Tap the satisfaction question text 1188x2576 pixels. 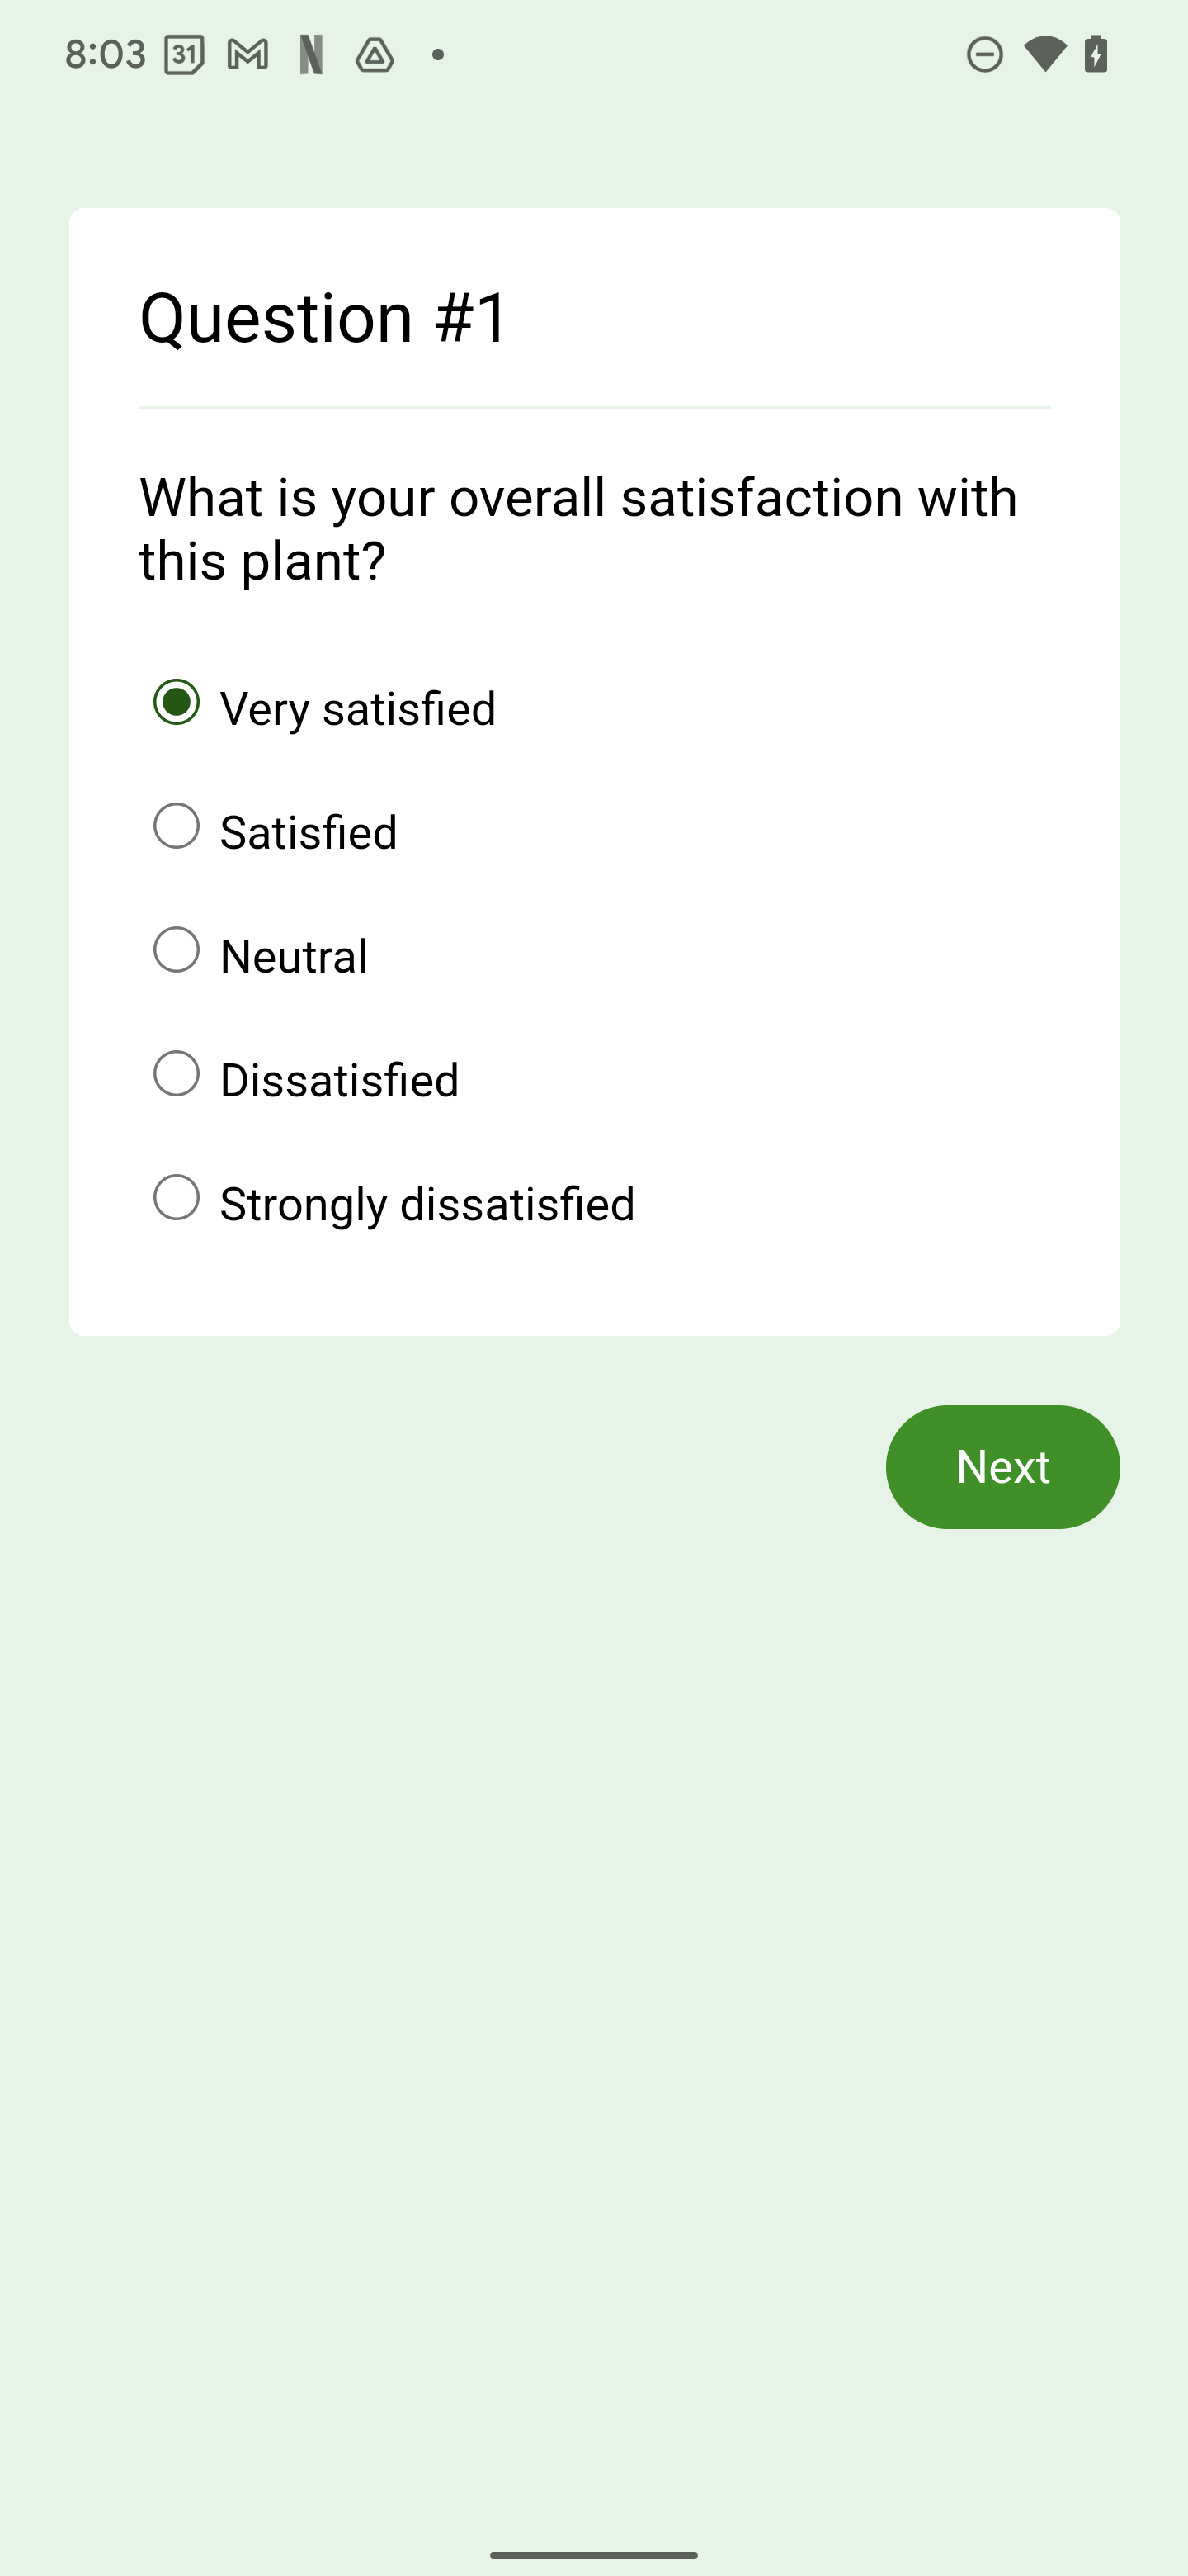pyautogui.click(x=577, y=527)
